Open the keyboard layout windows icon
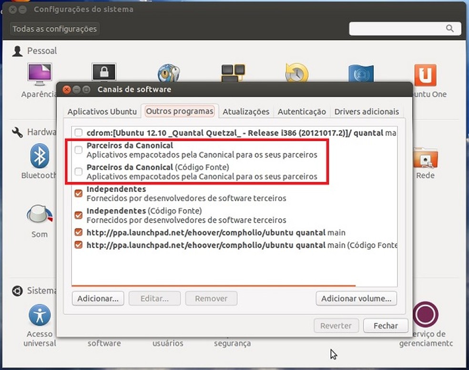The height and width of the screenshot is (370, 469). [233, 73]
